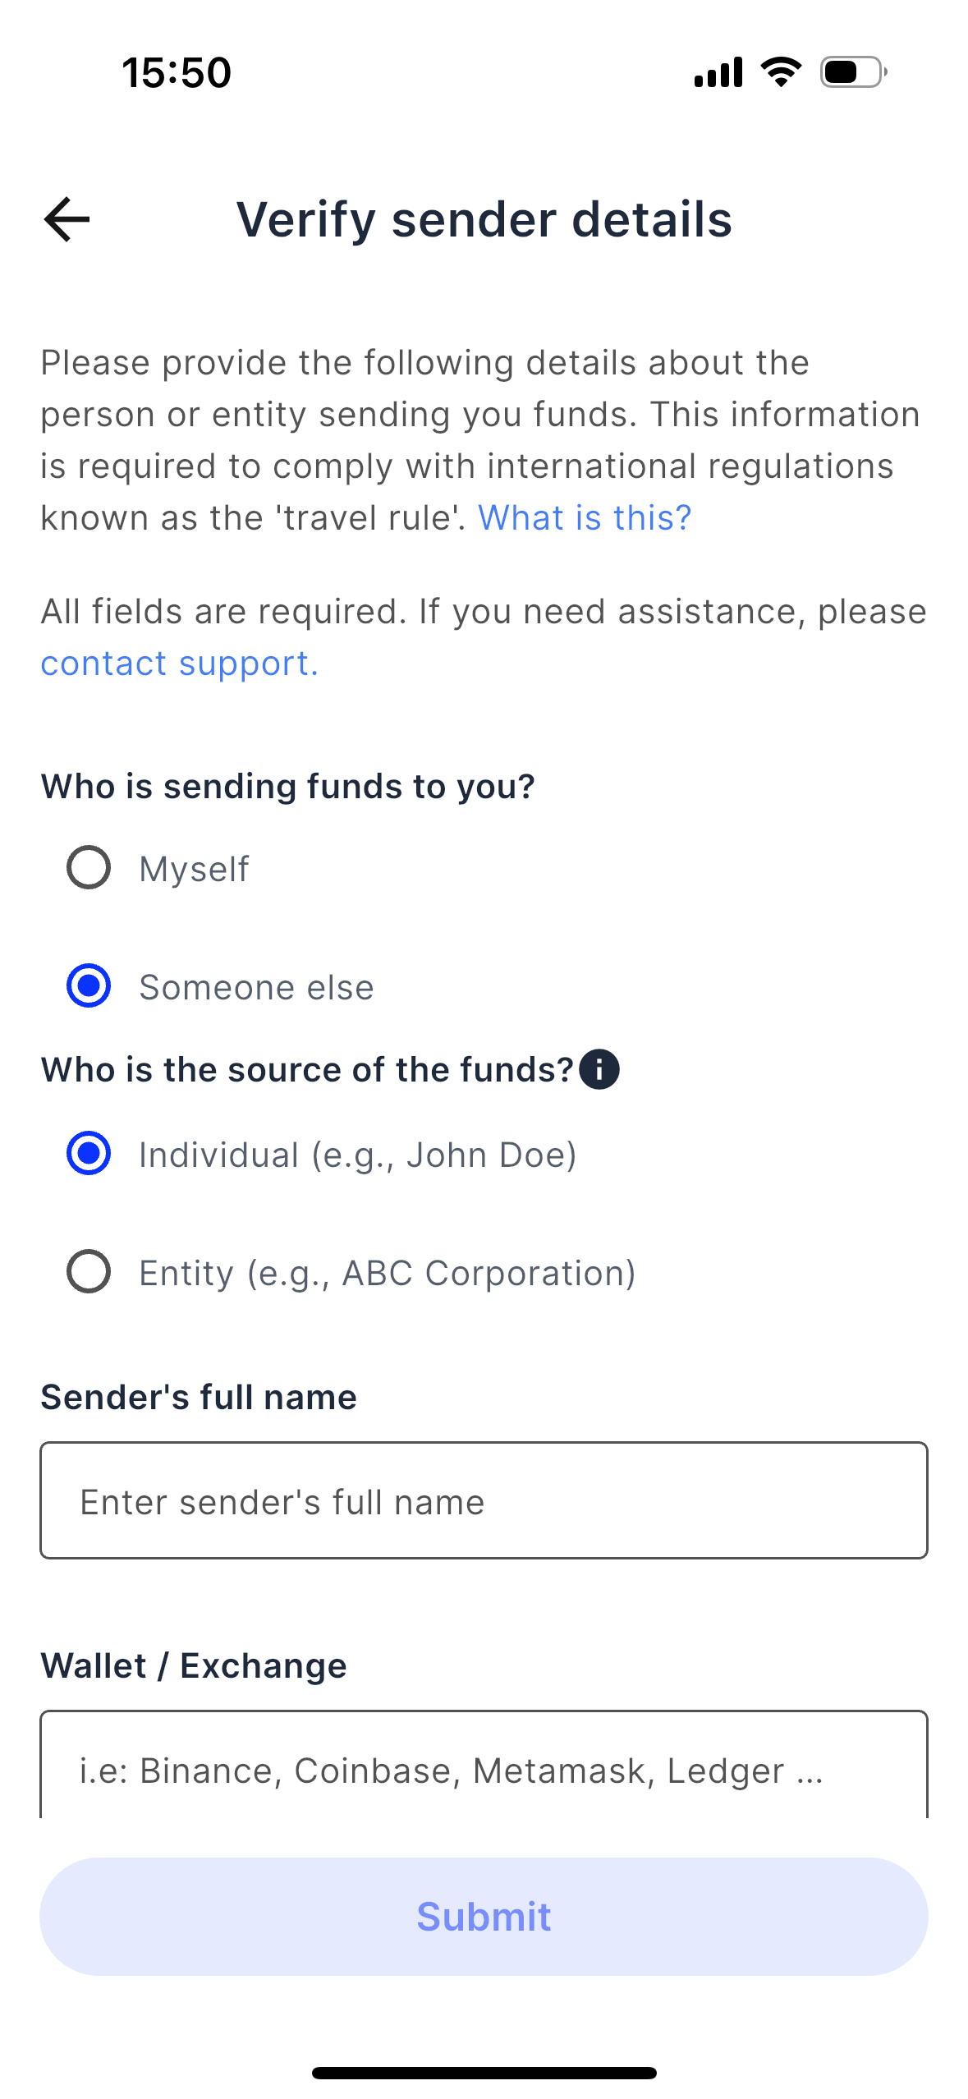968x2099 pixels.
Task: Focus the sender's full name field
Action: point(484,1500)
